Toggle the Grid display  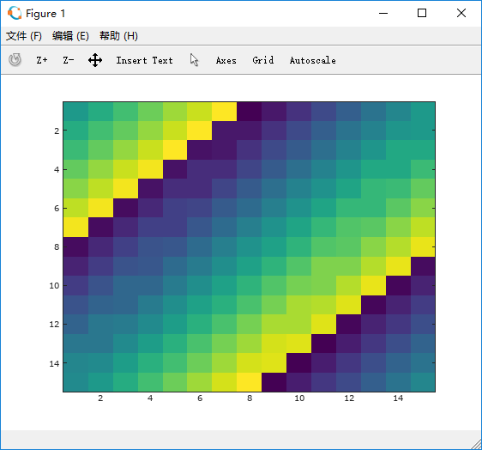point(262,60)
